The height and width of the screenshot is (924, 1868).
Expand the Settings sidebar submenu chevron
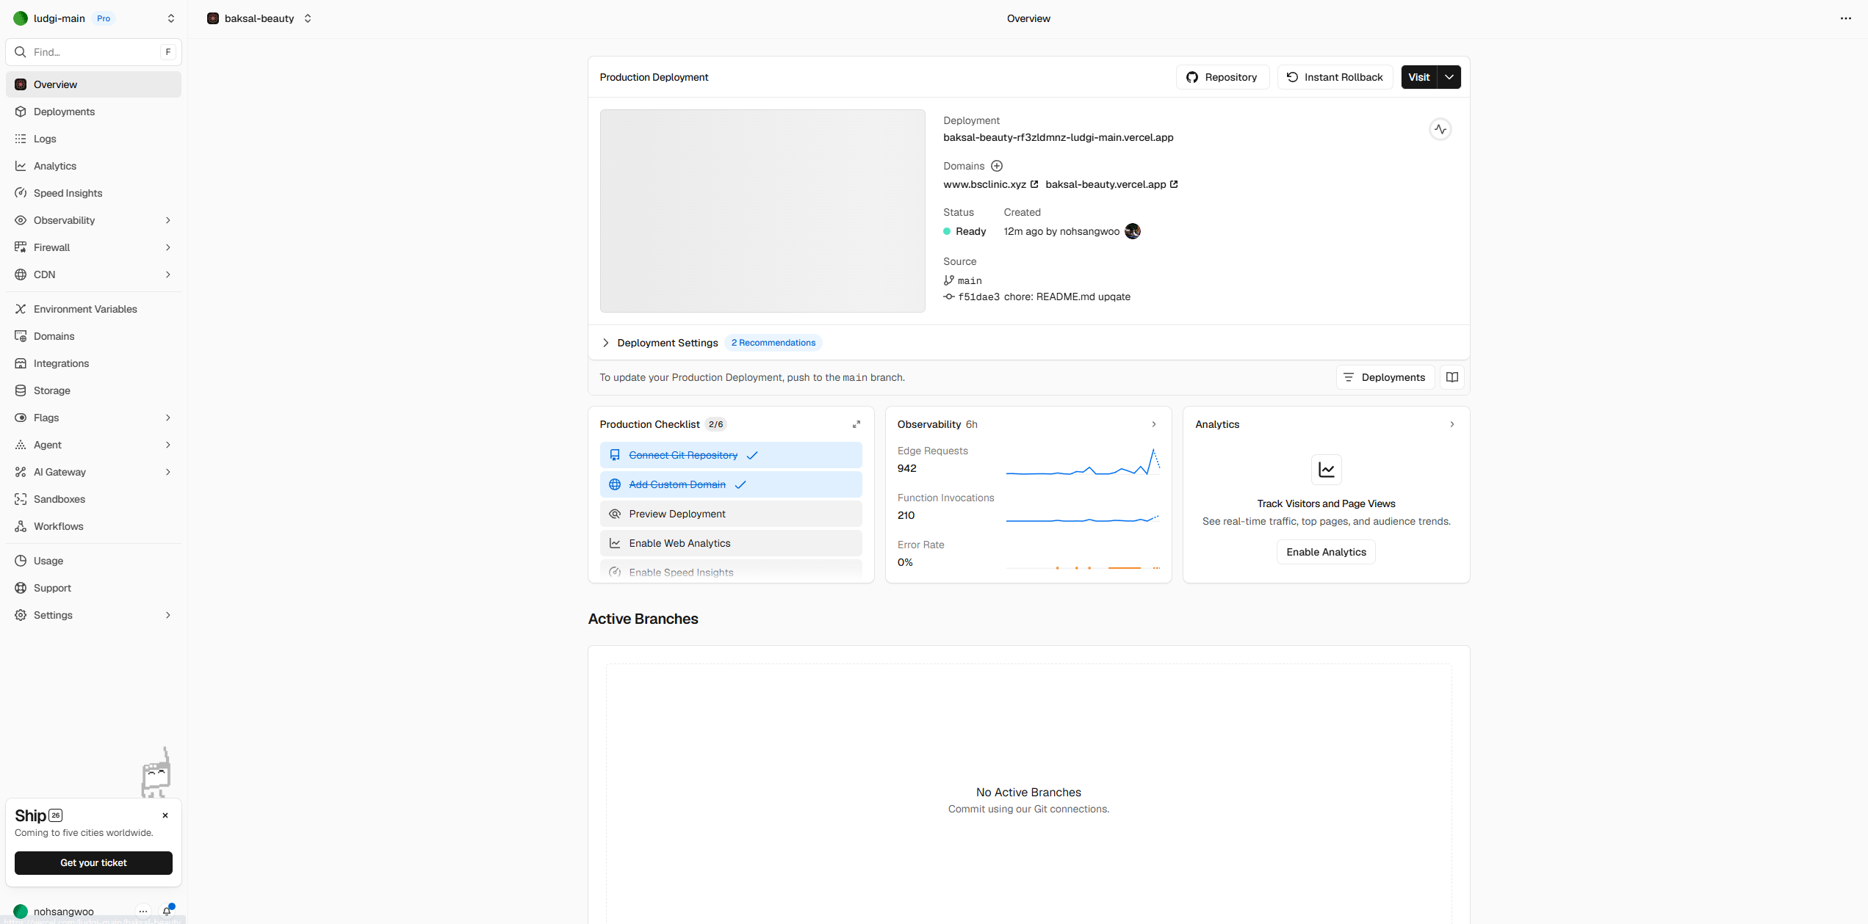[168, 615]
